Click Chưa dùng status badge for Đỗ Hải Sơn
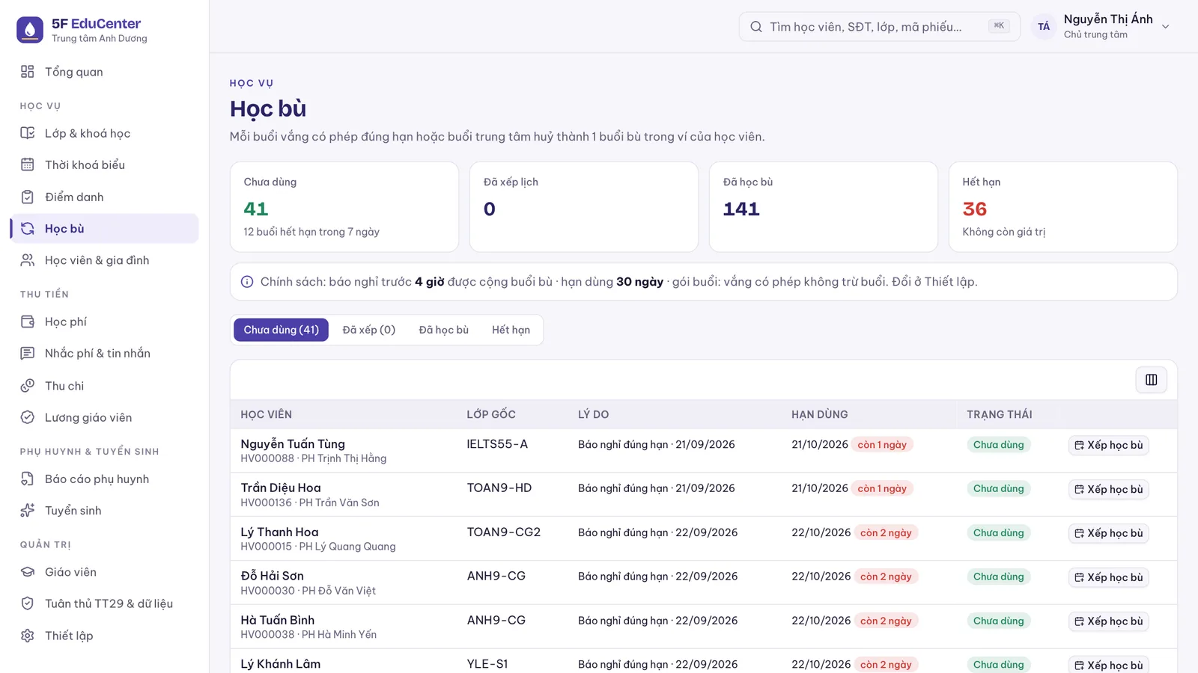This screenshot has height=673, width=1198. [999, 577]
